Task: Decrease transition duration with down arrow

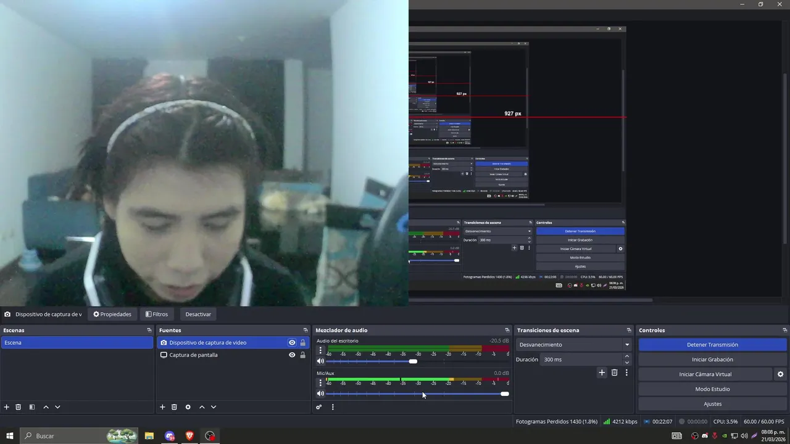Action: [x=627, y=363]
